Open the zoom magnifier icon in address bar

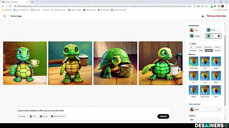[x=195, y=6]
